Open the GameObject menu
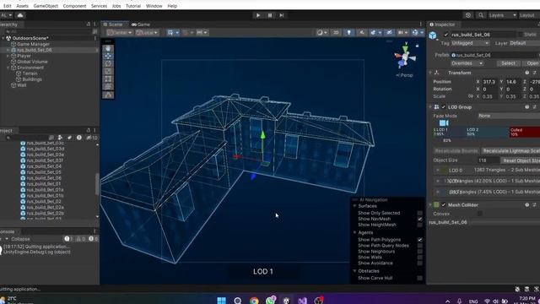540x304 pixels. (x=46, y=6)
